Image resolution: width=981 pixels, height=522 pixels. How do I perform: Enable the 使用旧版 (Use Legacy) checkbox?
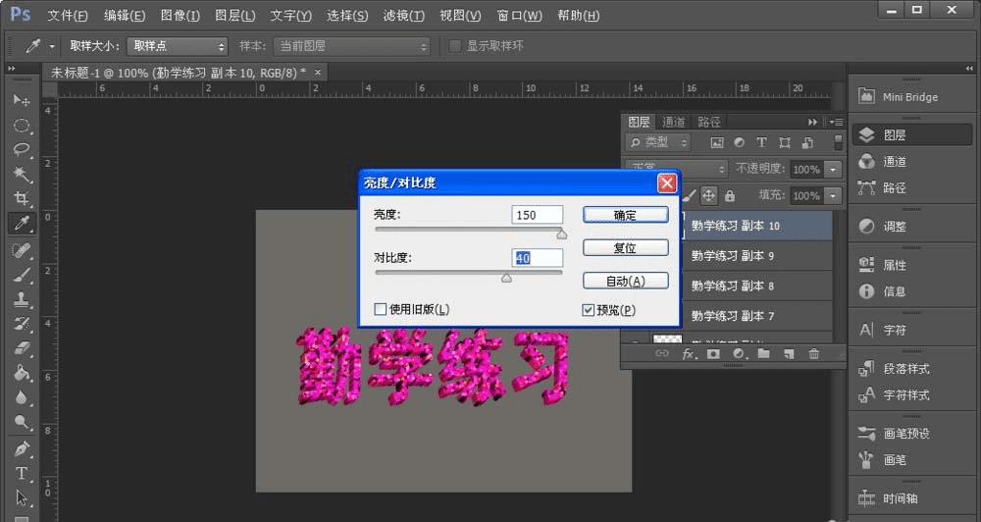coord(381,310)
